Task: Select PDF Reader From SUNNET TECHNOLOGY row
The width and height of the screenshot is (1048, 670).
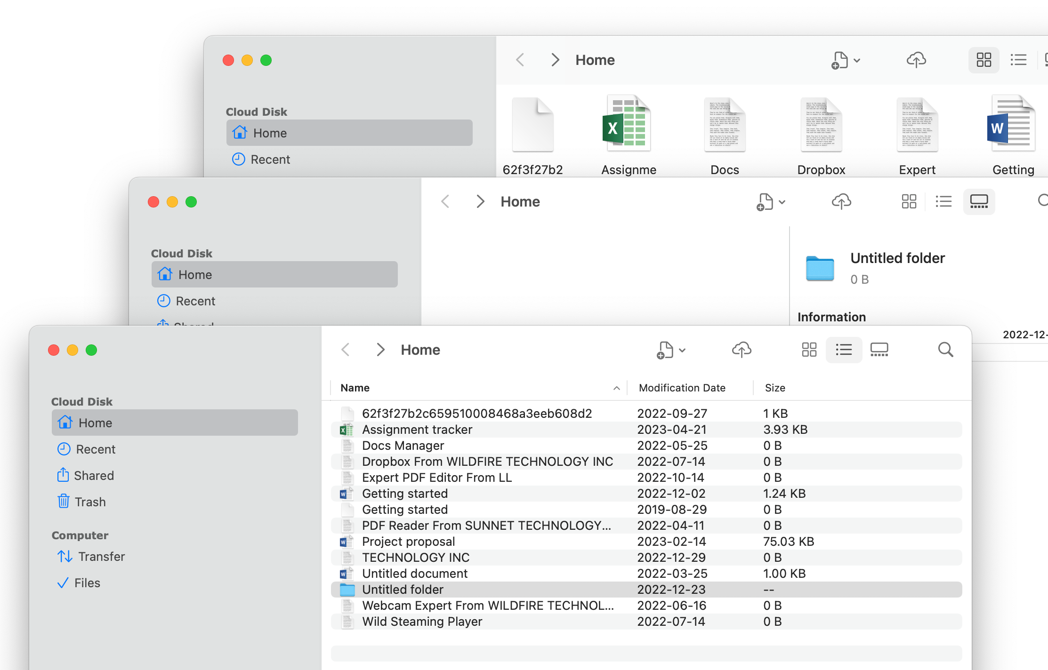Action: (x=646, y=526)
